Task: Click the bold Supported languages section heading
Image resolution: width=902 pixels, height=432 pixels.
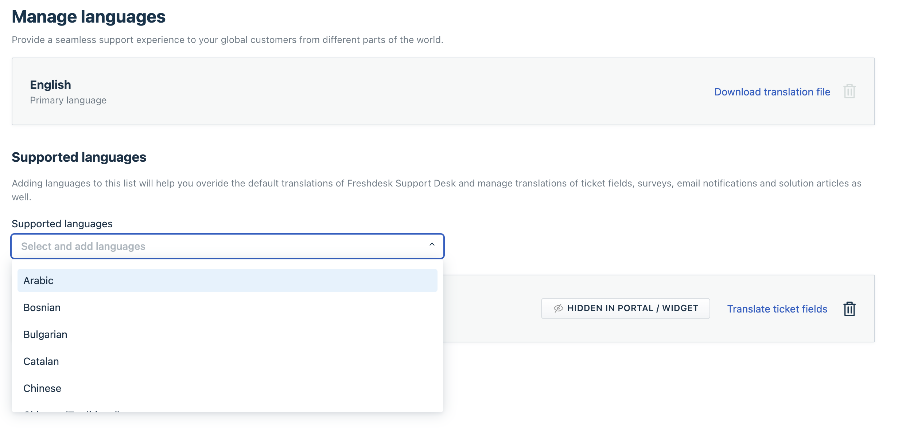Action: pyautogui.click(x=79, y=157)
